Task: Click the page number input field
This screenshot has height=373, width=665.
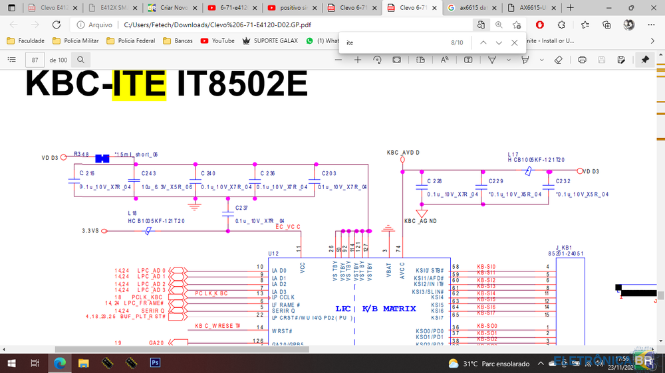Action: [x=34, y=60]
